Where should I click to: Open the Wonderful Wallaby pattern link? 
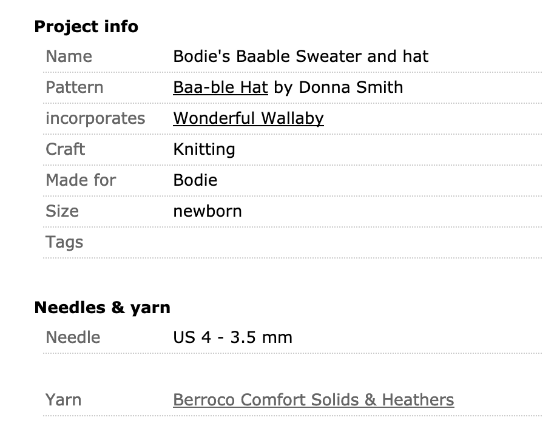(248, 118)
